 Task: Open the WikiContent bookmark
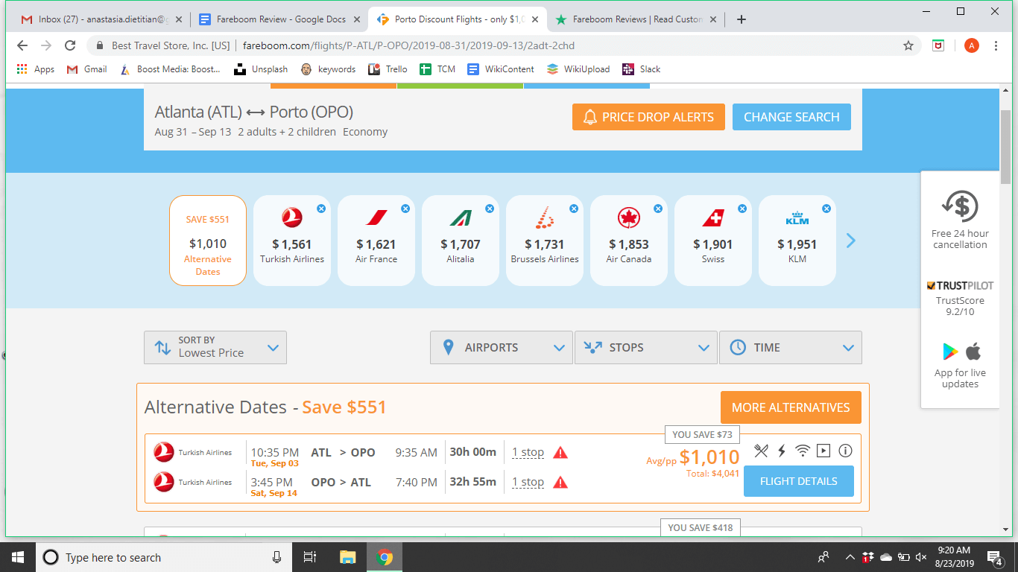(501, 69)
